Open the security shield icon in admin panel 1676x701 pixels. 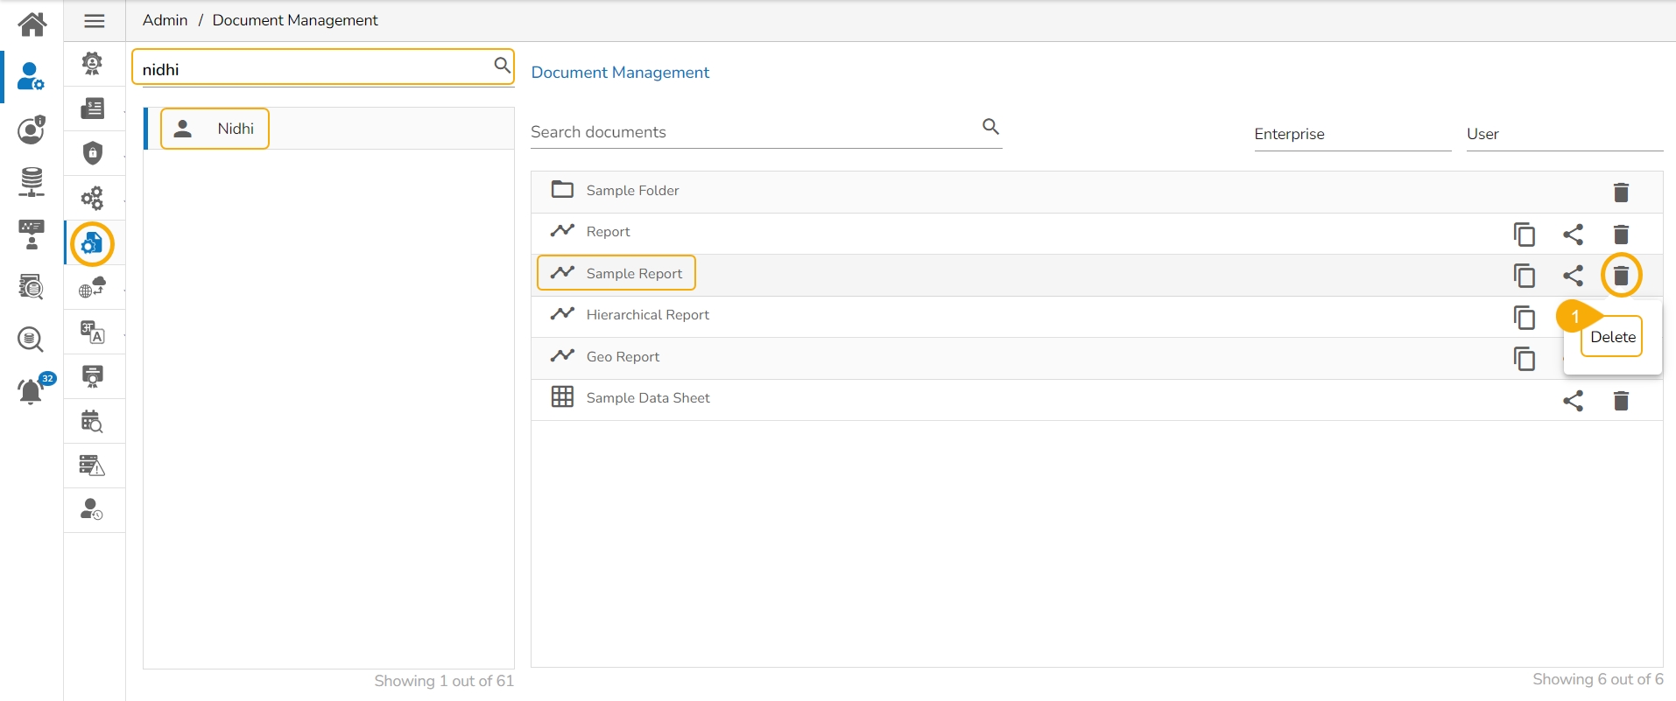(x=93, y=153)
